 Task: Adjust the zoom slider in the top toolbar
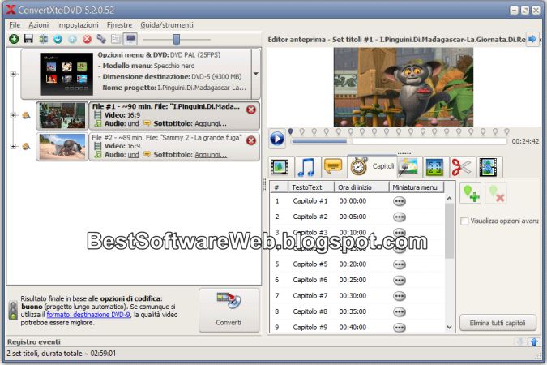coord(177,39)
